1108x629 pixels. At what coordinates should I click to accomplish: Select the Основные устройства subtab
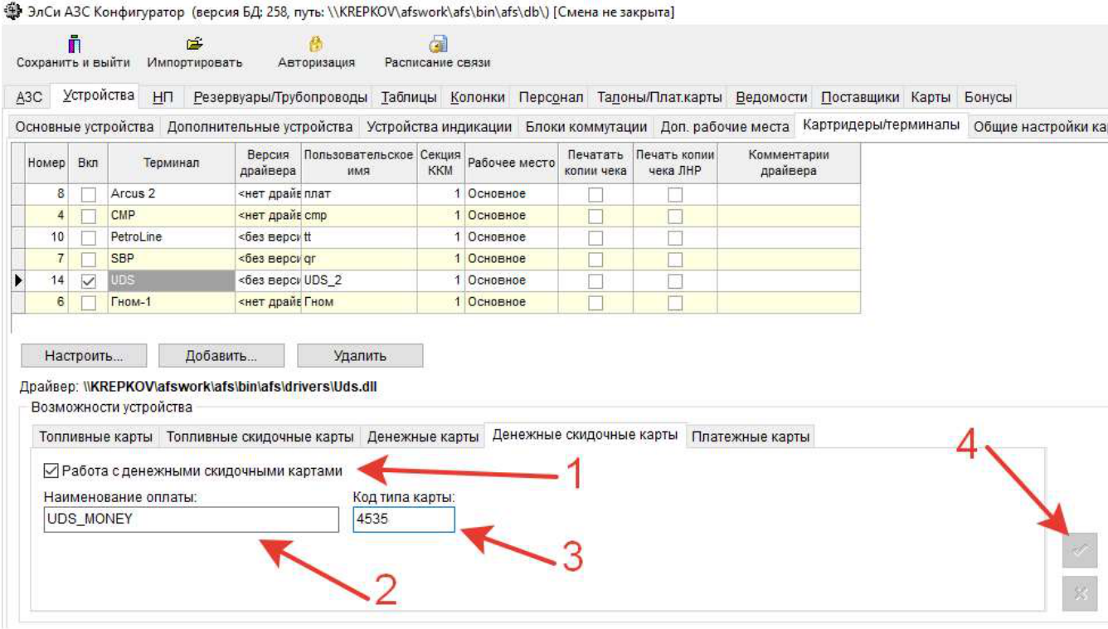point(85,127)
